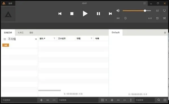Filter the title column
The height and width of the screenshot is (104, 169).
[x=92, y=38]
